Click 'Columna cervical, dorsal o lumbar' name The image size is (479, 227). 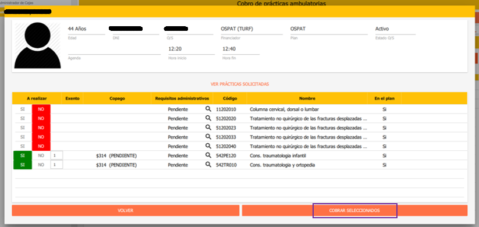click(x=285, y=109)
